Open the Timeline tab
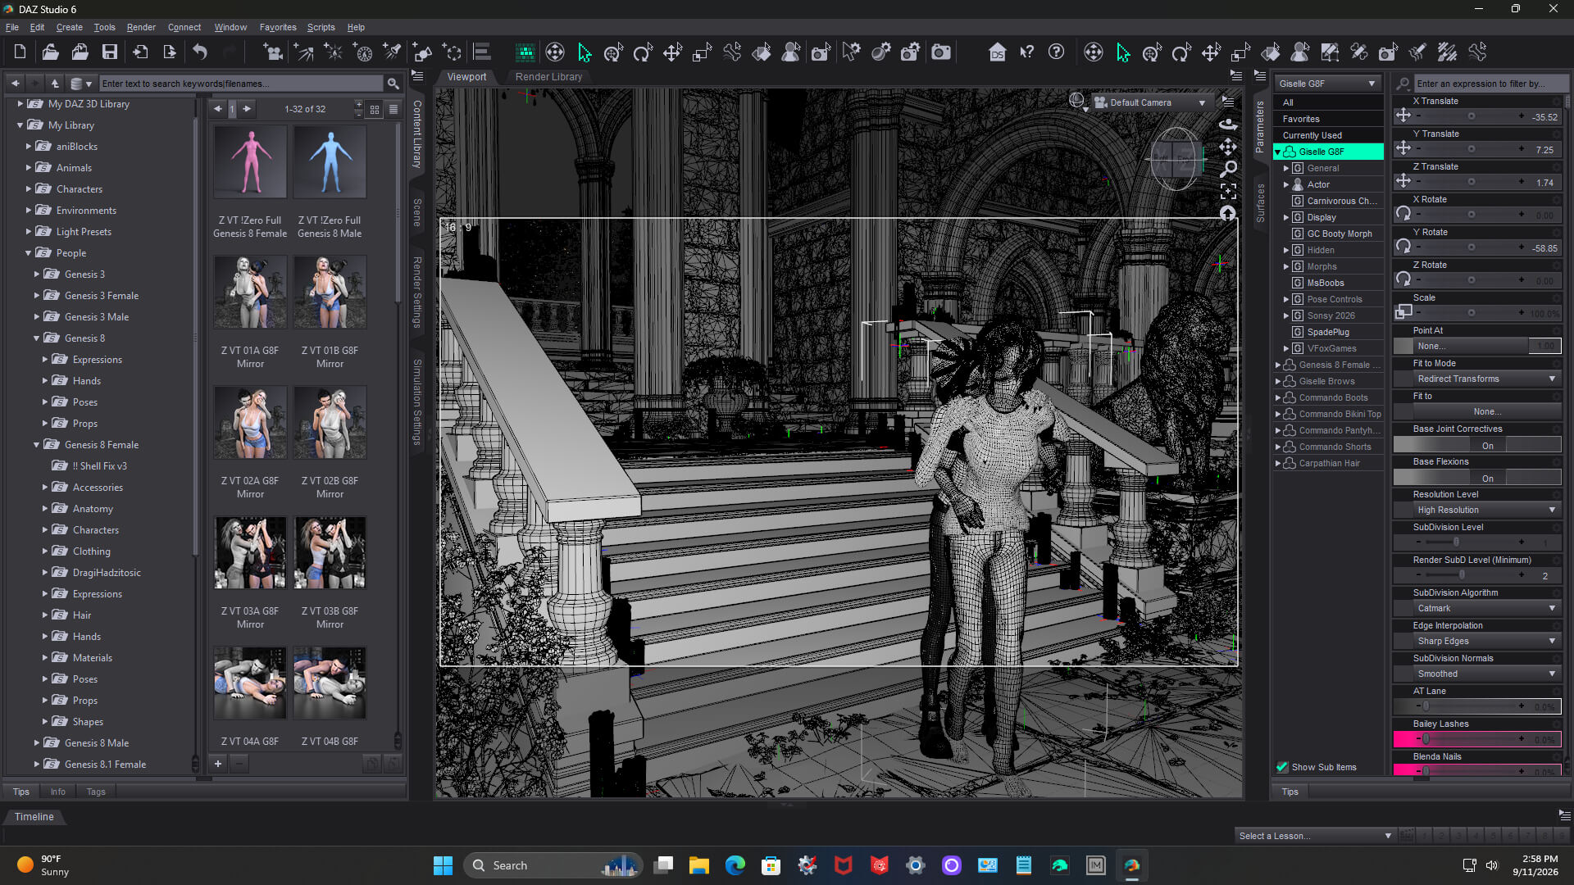Image resolution: width=1574 pixels, height=885 pixels. click(x=34, y=817)
